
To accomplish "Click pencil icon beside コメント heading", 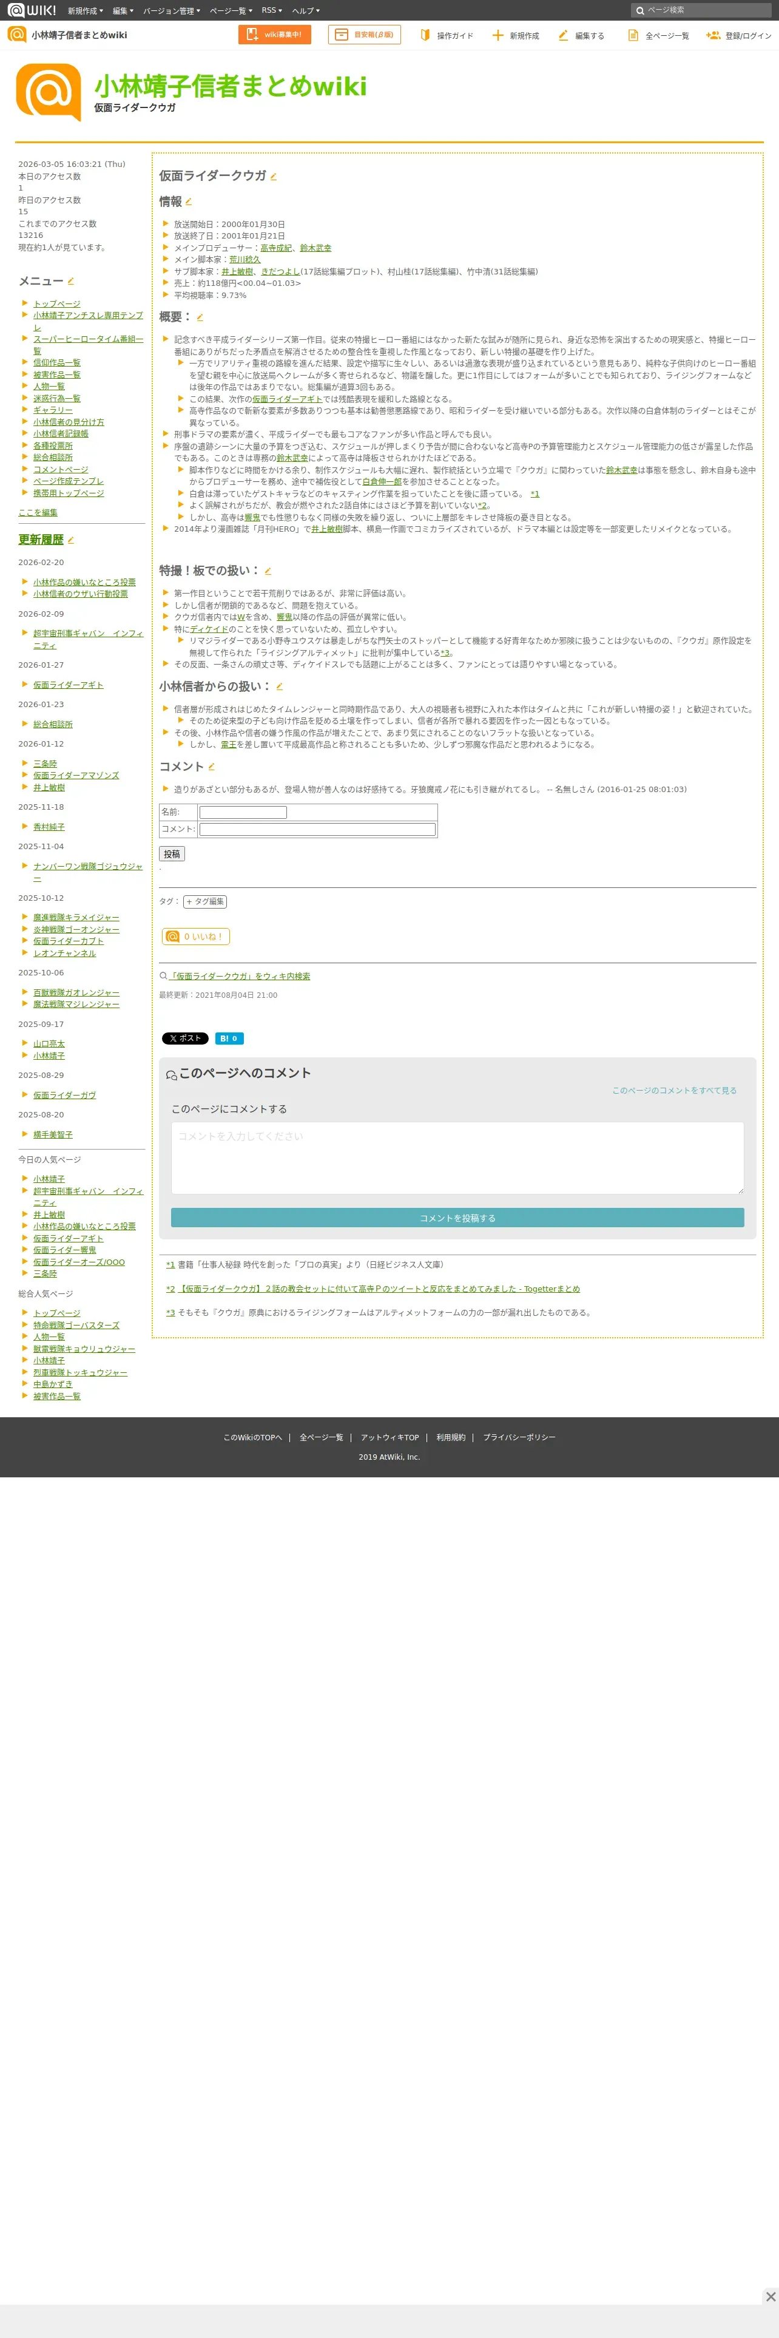I will point(211,767).
